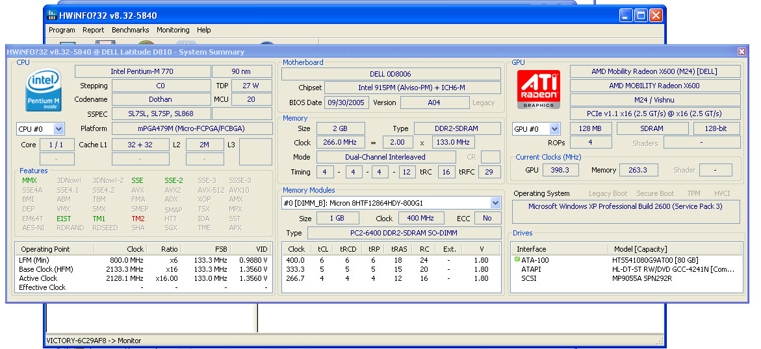The height and width of the screenshot is (349, 761).
Task: Click the PCIe v1.1 x16 bus value
Action: tap(655, 114)
